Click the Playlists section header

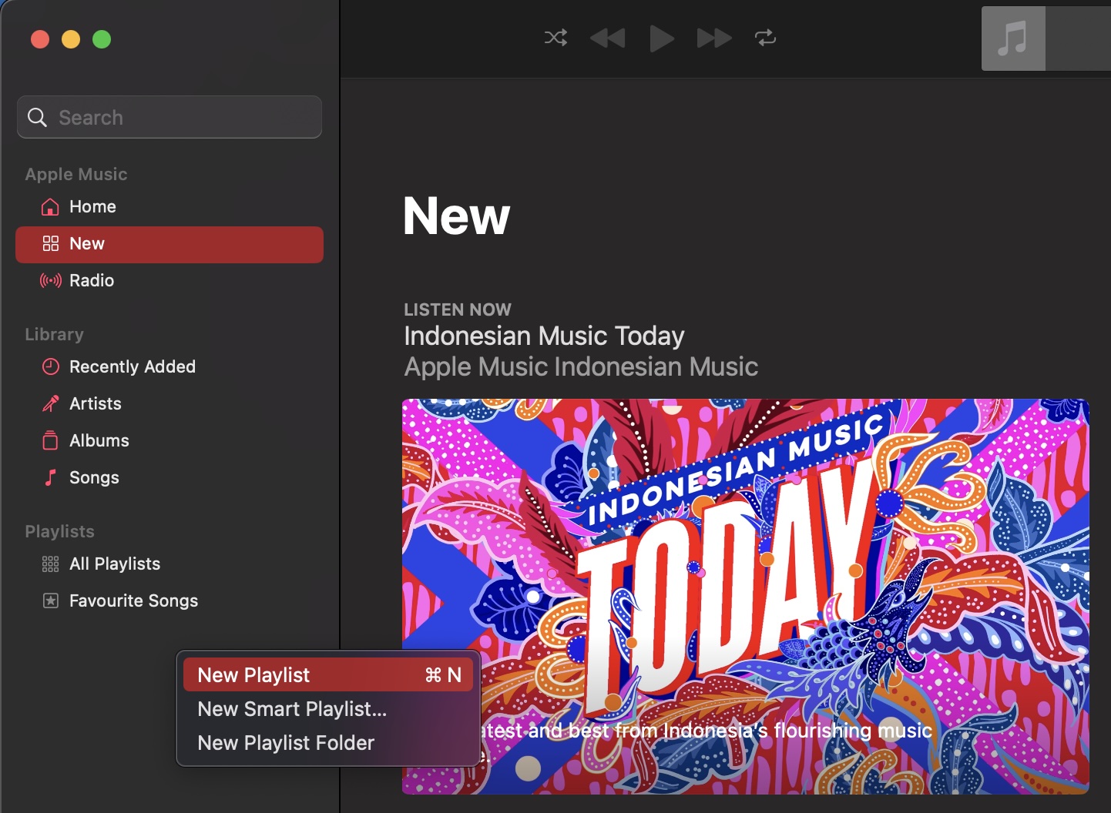[x=59, y=531]
